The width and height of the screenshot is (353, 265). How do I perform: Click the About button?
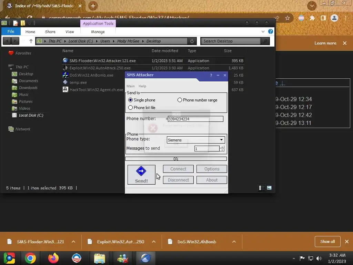click(x=212, y=180)
